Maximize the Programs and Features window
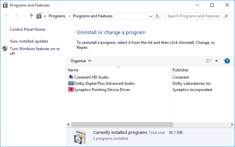This screenshot has width=235, height=147. click(x=212, y=5)
